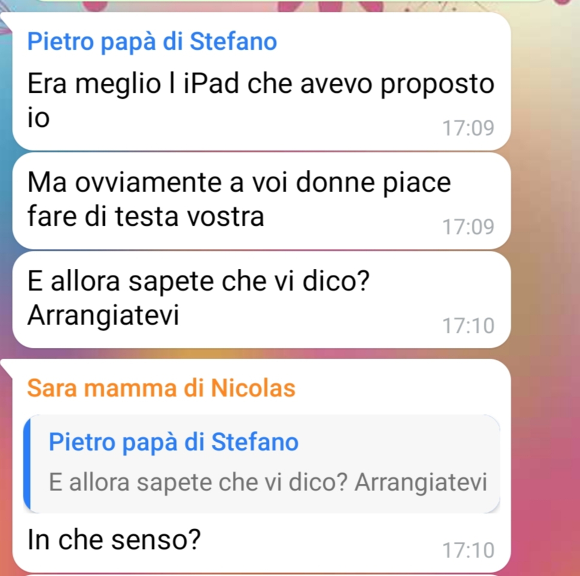Select the "In che senso?" message text
Viewport: 580px width, 576px height.
click(x=114, y=539)
